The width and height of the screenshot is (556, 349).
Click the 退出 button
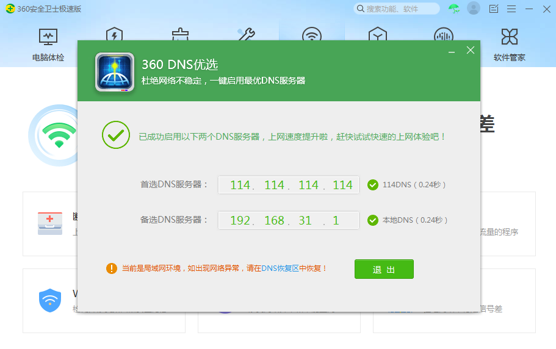point(384,269)
